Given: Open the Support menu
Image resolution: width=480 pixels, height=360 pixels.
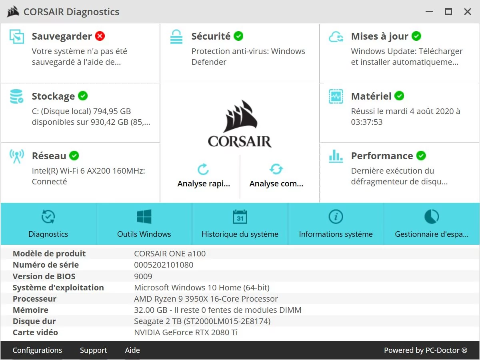Looking at the screenshot, I should coord(93,350).
